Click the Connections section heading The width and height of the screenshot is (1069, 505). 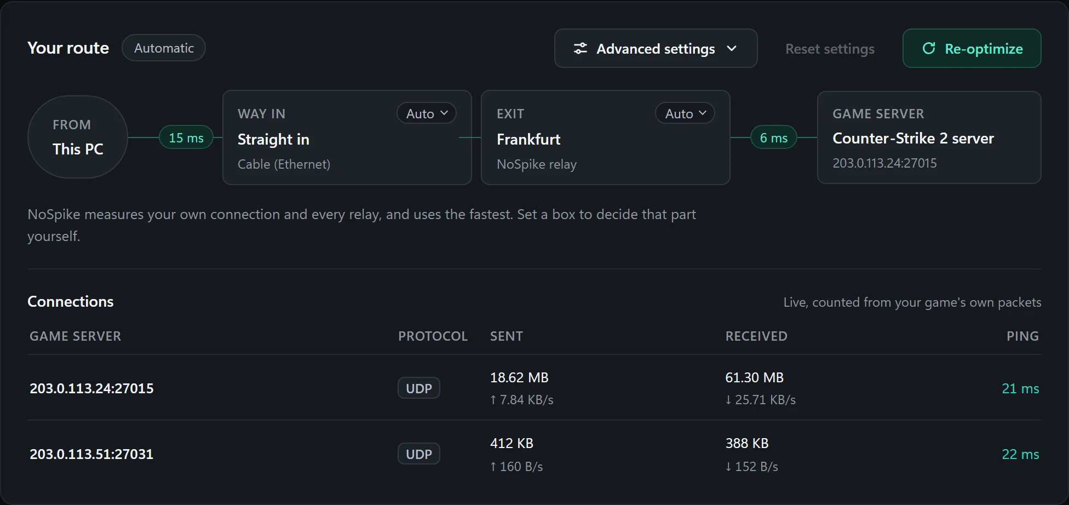click(x=71, y=301)
